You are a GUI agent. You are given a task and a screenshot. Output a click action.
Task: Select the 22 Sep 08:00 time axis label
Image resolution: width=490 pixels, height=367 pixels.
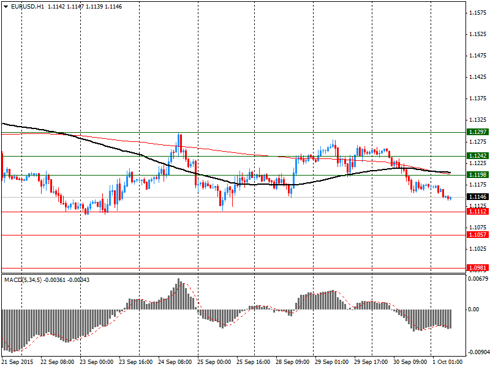click(x=58, y=362)
